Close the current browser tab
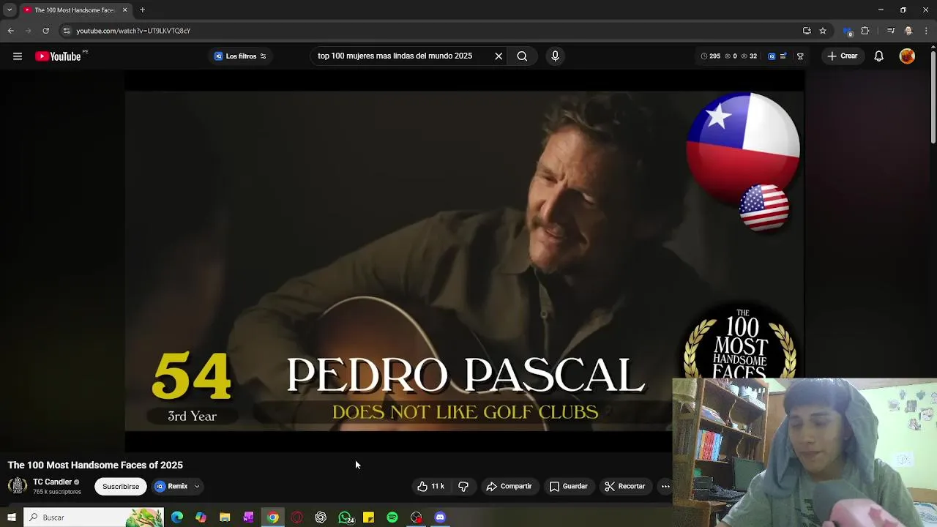 coord(124,10)
